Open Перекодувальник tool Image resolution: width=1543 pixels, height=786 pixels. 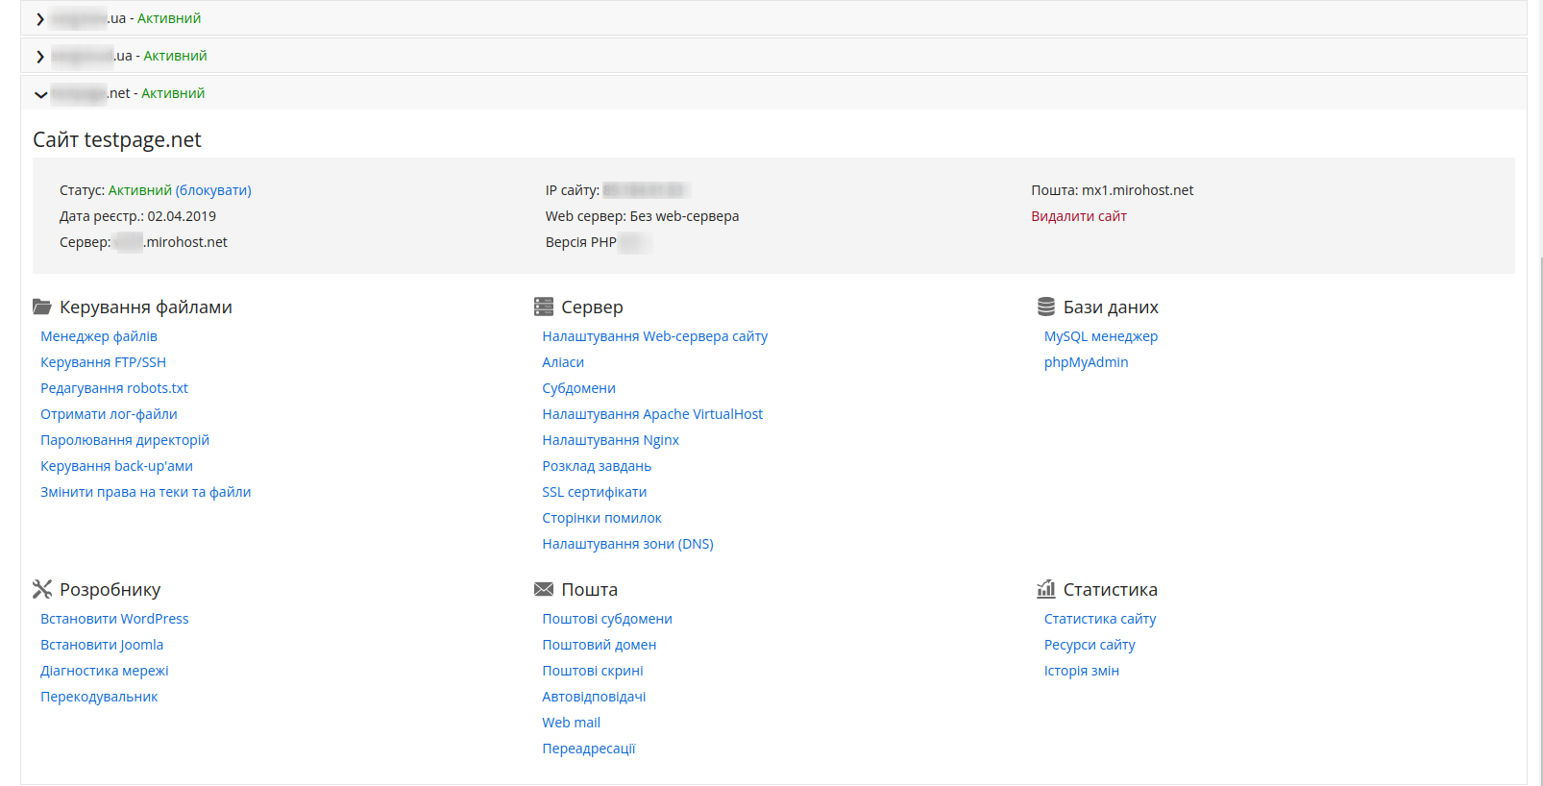click(99, 697)
